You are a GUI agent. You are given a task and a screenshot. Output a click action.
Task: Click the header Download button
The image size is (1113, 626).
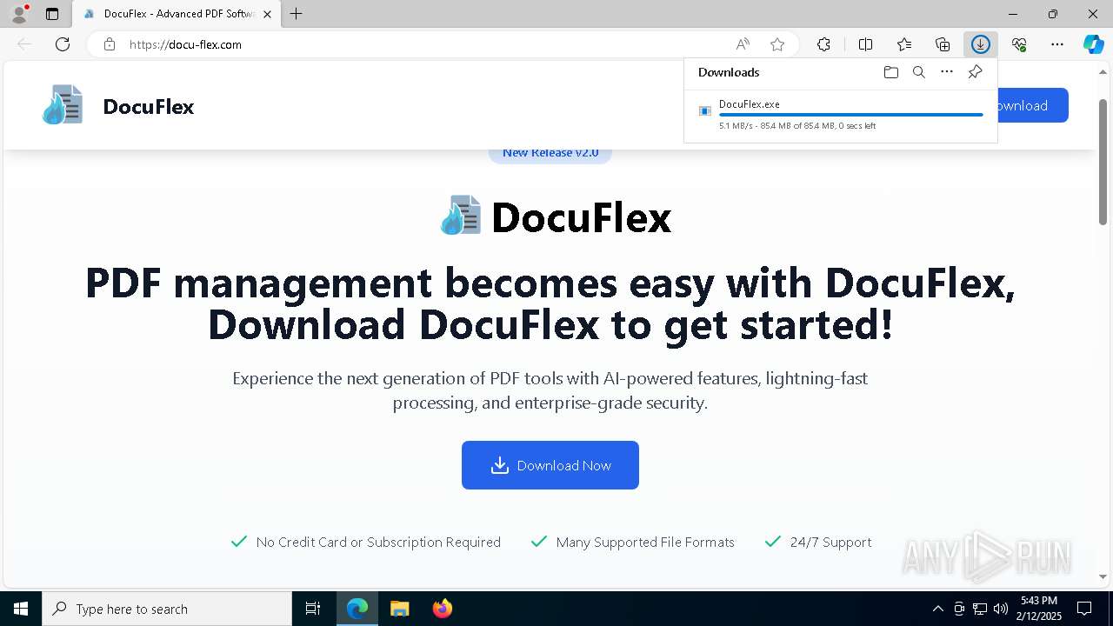coord(1032,105)
